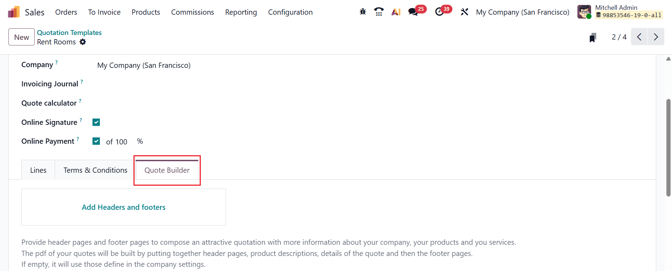Uncheck the Online Payment checkbox
This screenshot has width=672, height=271.
tap(96, 141)
